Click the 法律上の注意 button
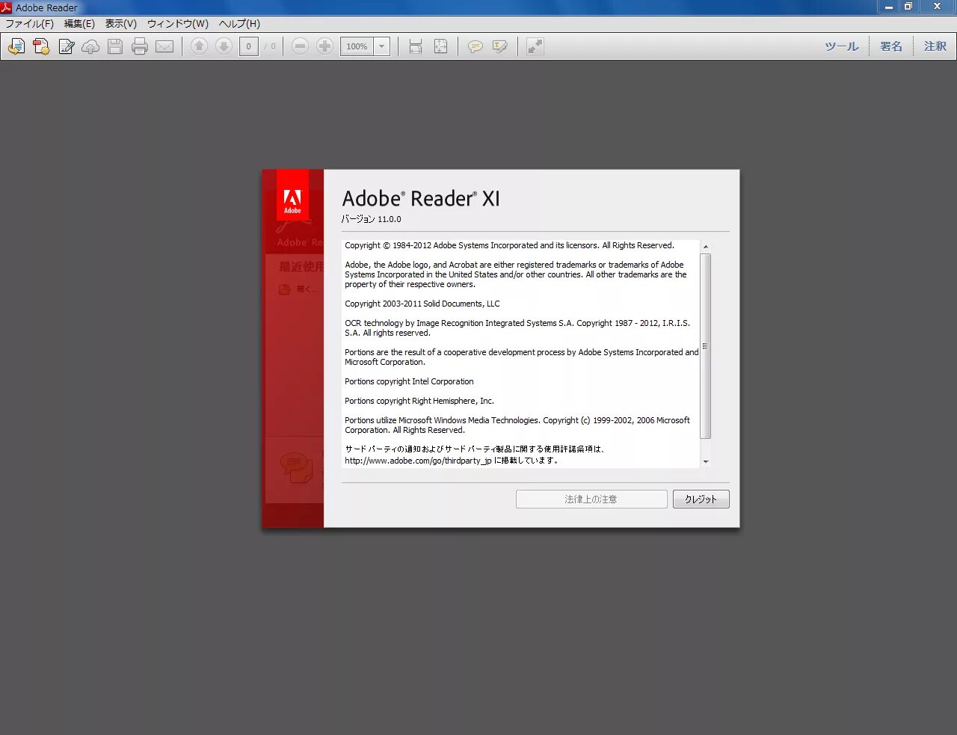 [x=591, y=499]
